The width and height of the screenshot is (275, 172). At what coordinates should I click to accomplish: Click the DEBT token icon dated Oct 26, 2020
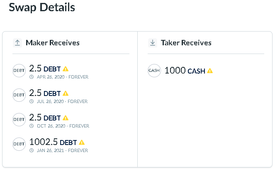click(19, 120)
